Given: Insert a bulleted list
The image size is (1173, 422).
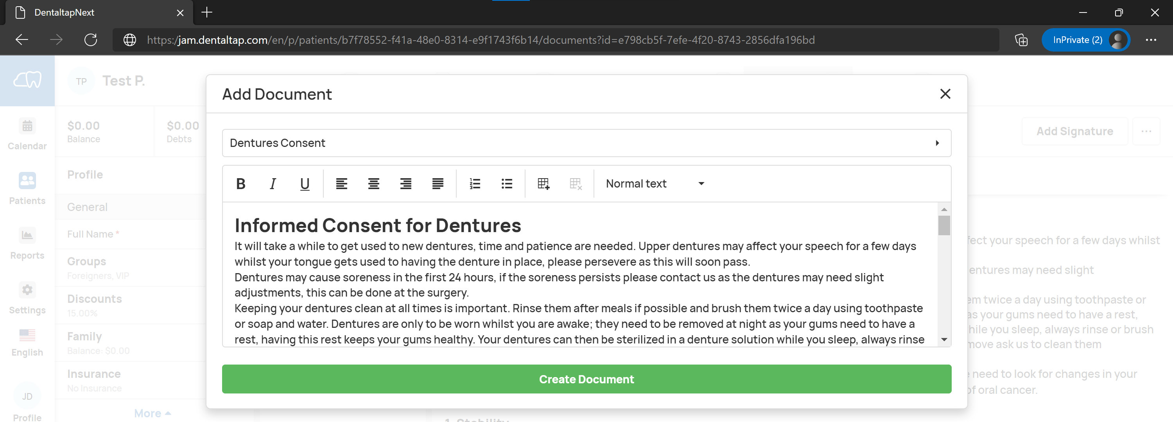Looking at the screenshot, I should tap(506, 184).
